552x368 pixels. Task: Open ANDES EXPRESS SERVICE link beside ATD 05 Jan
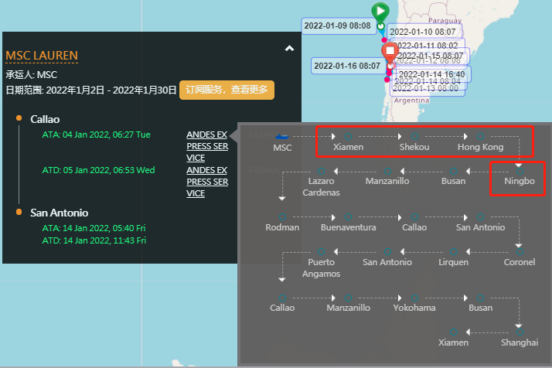coord(207,182)
